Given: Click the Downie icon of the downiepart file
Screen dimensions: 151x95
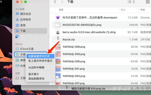Looking at the screenshot, I should (58, 17).
